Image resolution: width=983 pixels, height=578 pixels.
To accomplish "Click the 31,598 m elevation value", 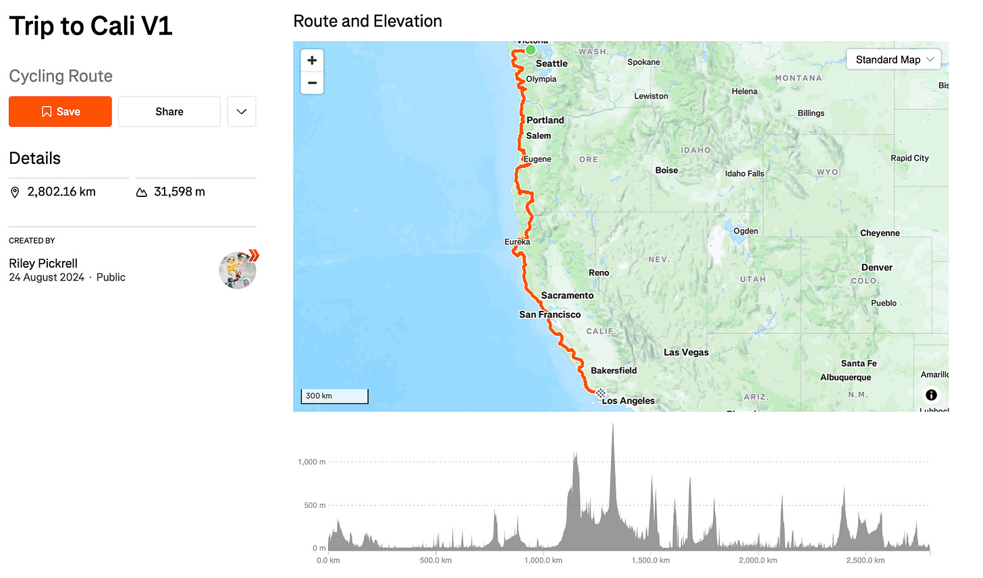I will point(180,192).
